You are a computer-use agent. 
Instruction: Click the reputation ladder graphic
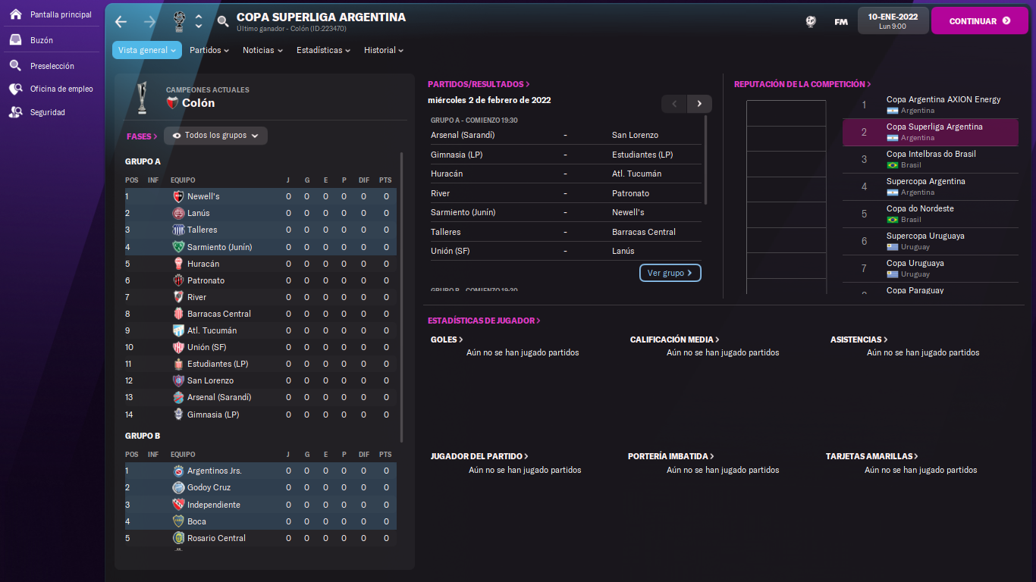point(786,197)
